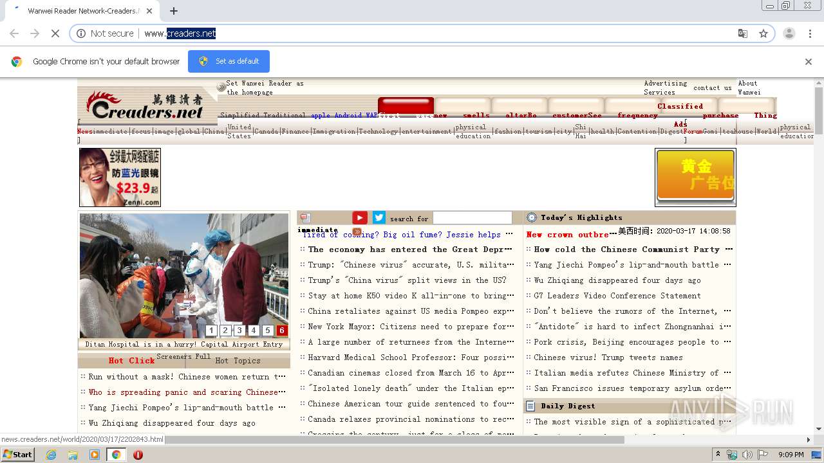Click the contact us link

point(713,87)
